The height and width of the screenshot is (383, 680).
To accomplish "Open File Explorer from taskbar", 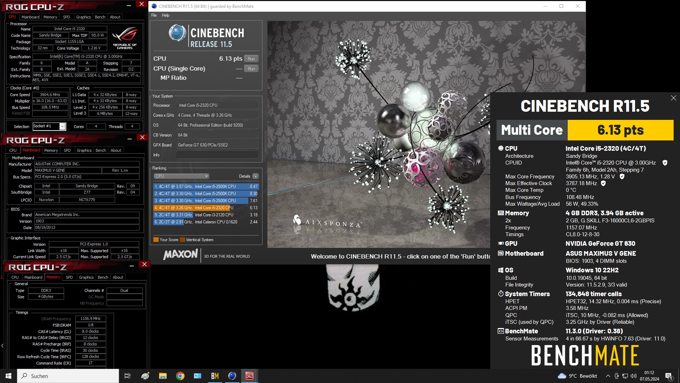I will pos(163,376).
